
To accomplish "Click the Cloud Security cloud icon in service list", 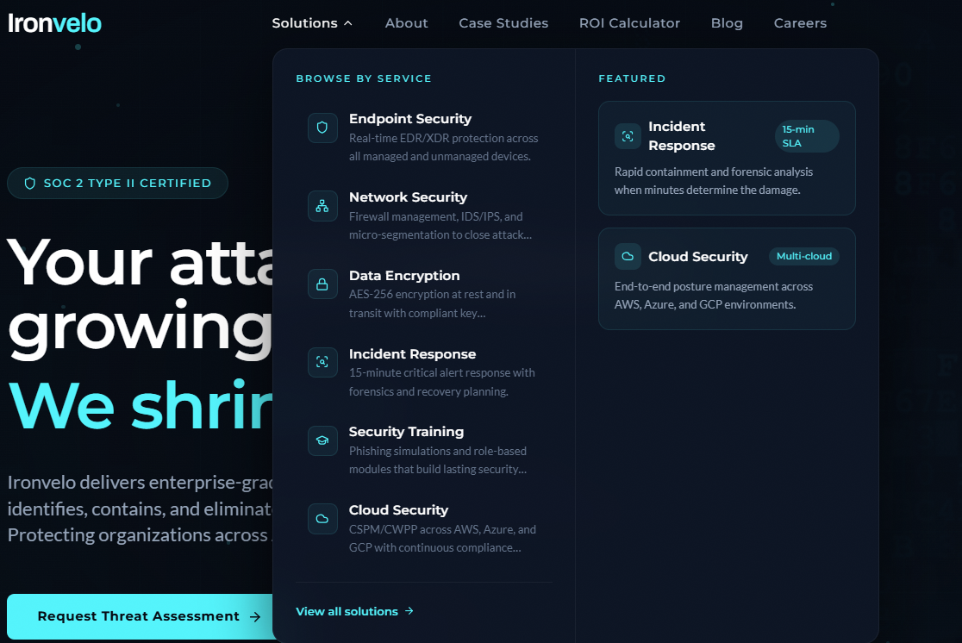I will pyautogui.click(x=322, y=519).
